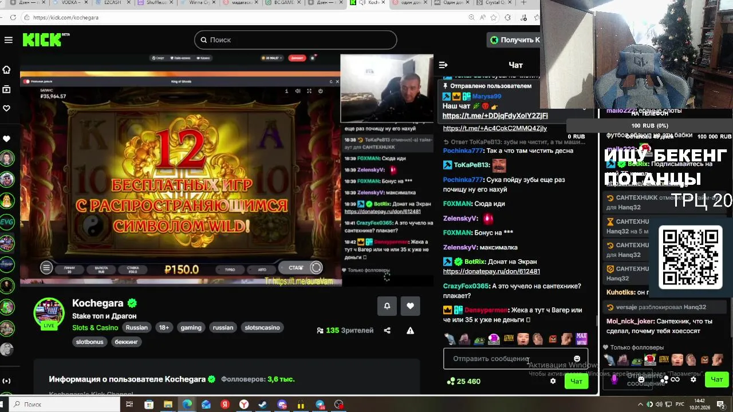Click the Kick search field
The image size is (733, 412).
295,40
